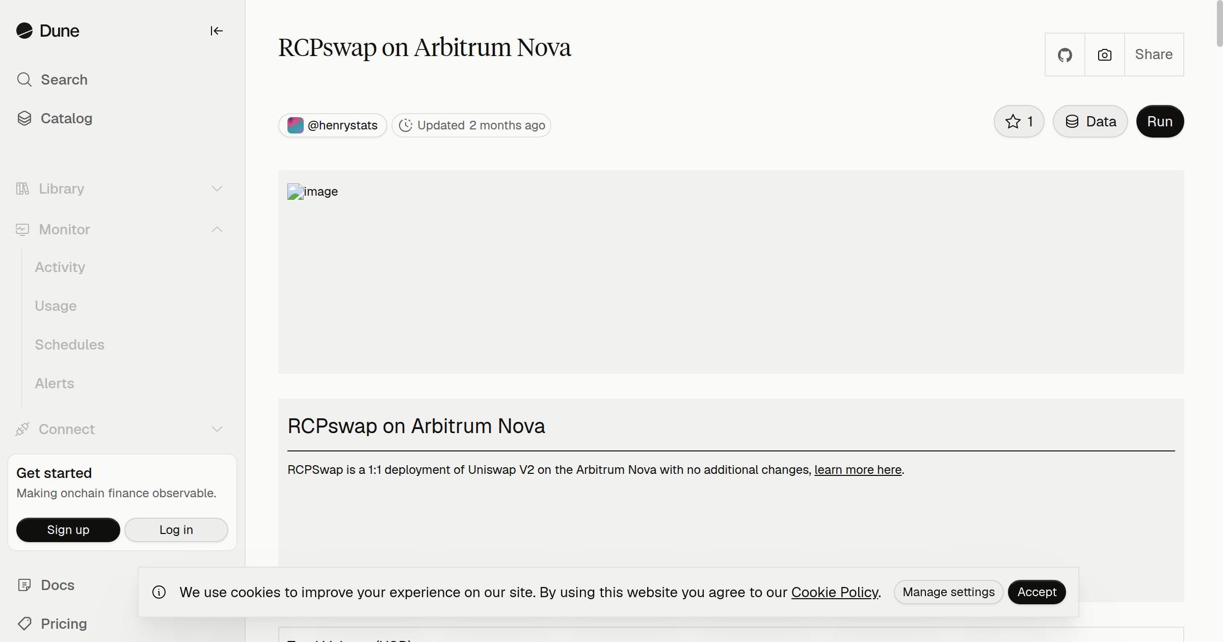Click the broken image placeholder

312,192
